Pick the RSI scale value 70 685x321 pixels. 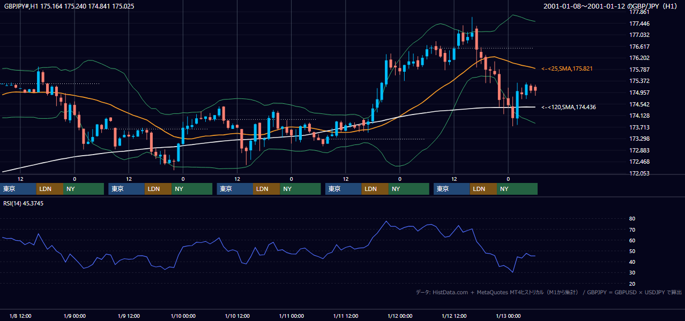pos(632,230)
